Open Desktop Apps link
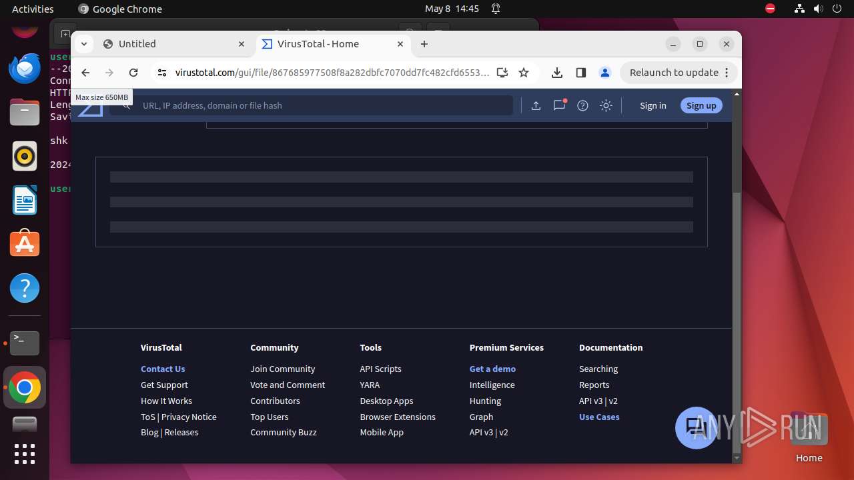The height and width of the screenshot is (480, 854). [x=386, y=401]
